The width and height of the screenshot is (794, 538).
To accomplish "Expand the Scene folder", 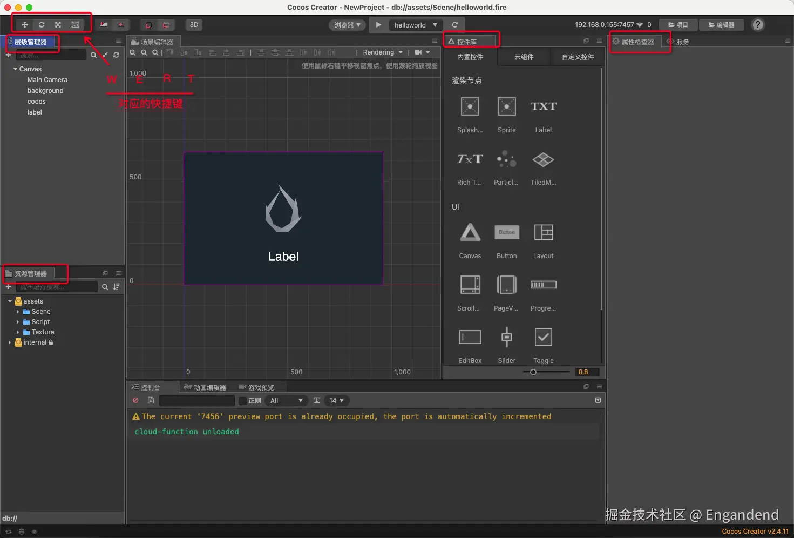I will point(18,312).
